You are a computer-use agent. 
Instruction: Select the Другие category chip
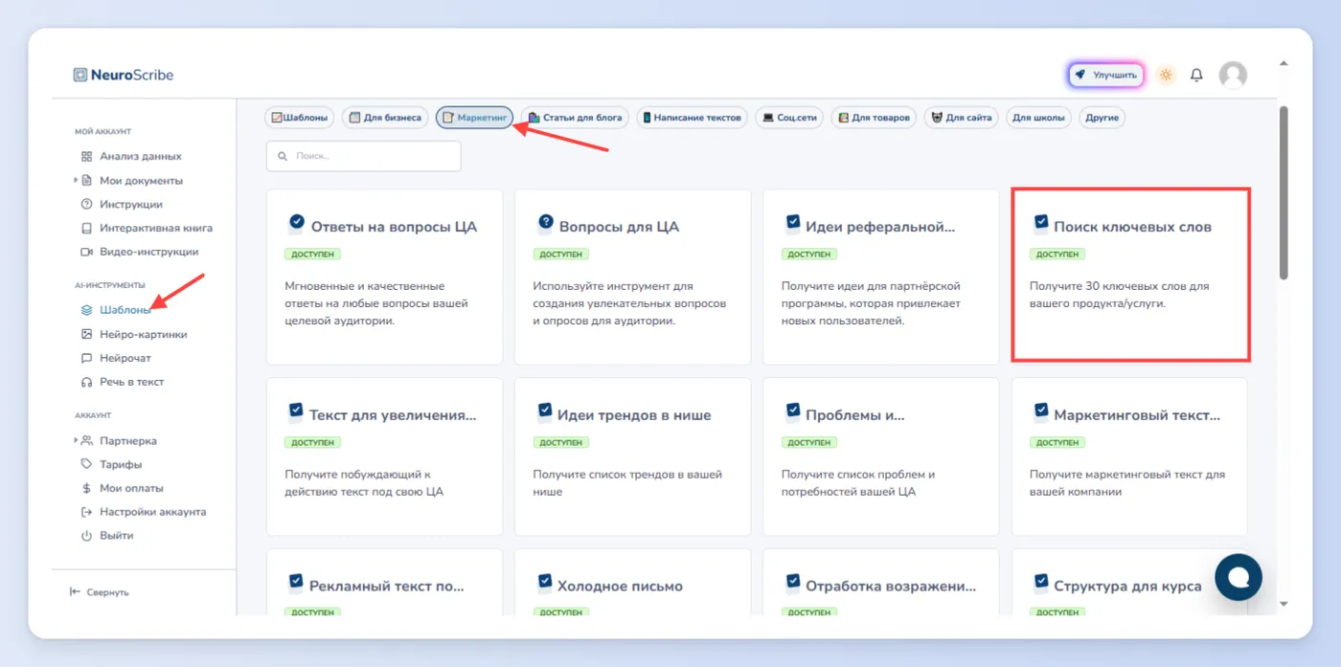[x=1102, y=118]
